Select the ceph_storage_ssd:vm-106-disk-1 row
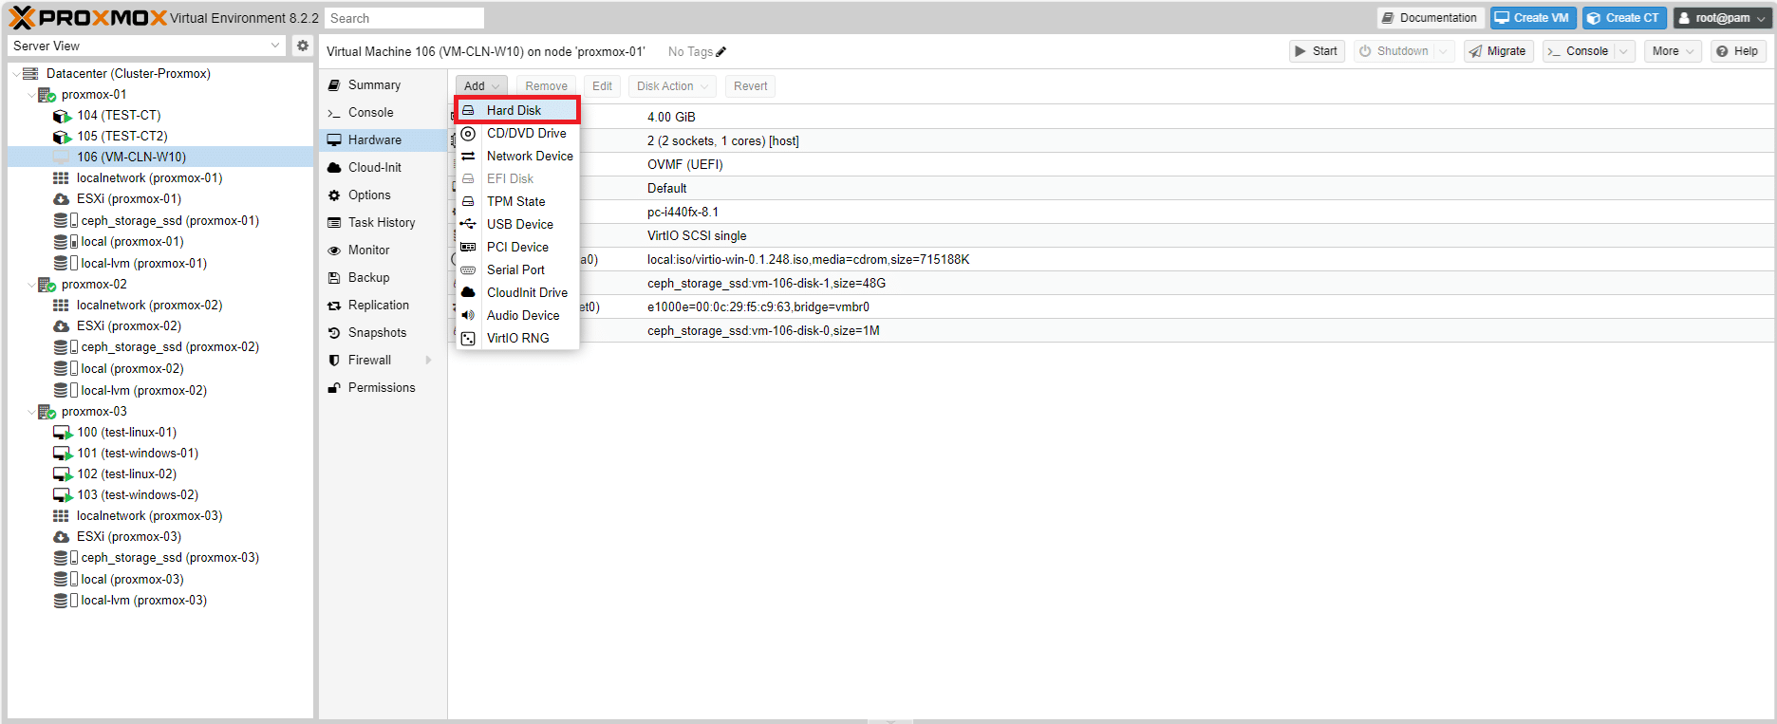 (1111, 283)
